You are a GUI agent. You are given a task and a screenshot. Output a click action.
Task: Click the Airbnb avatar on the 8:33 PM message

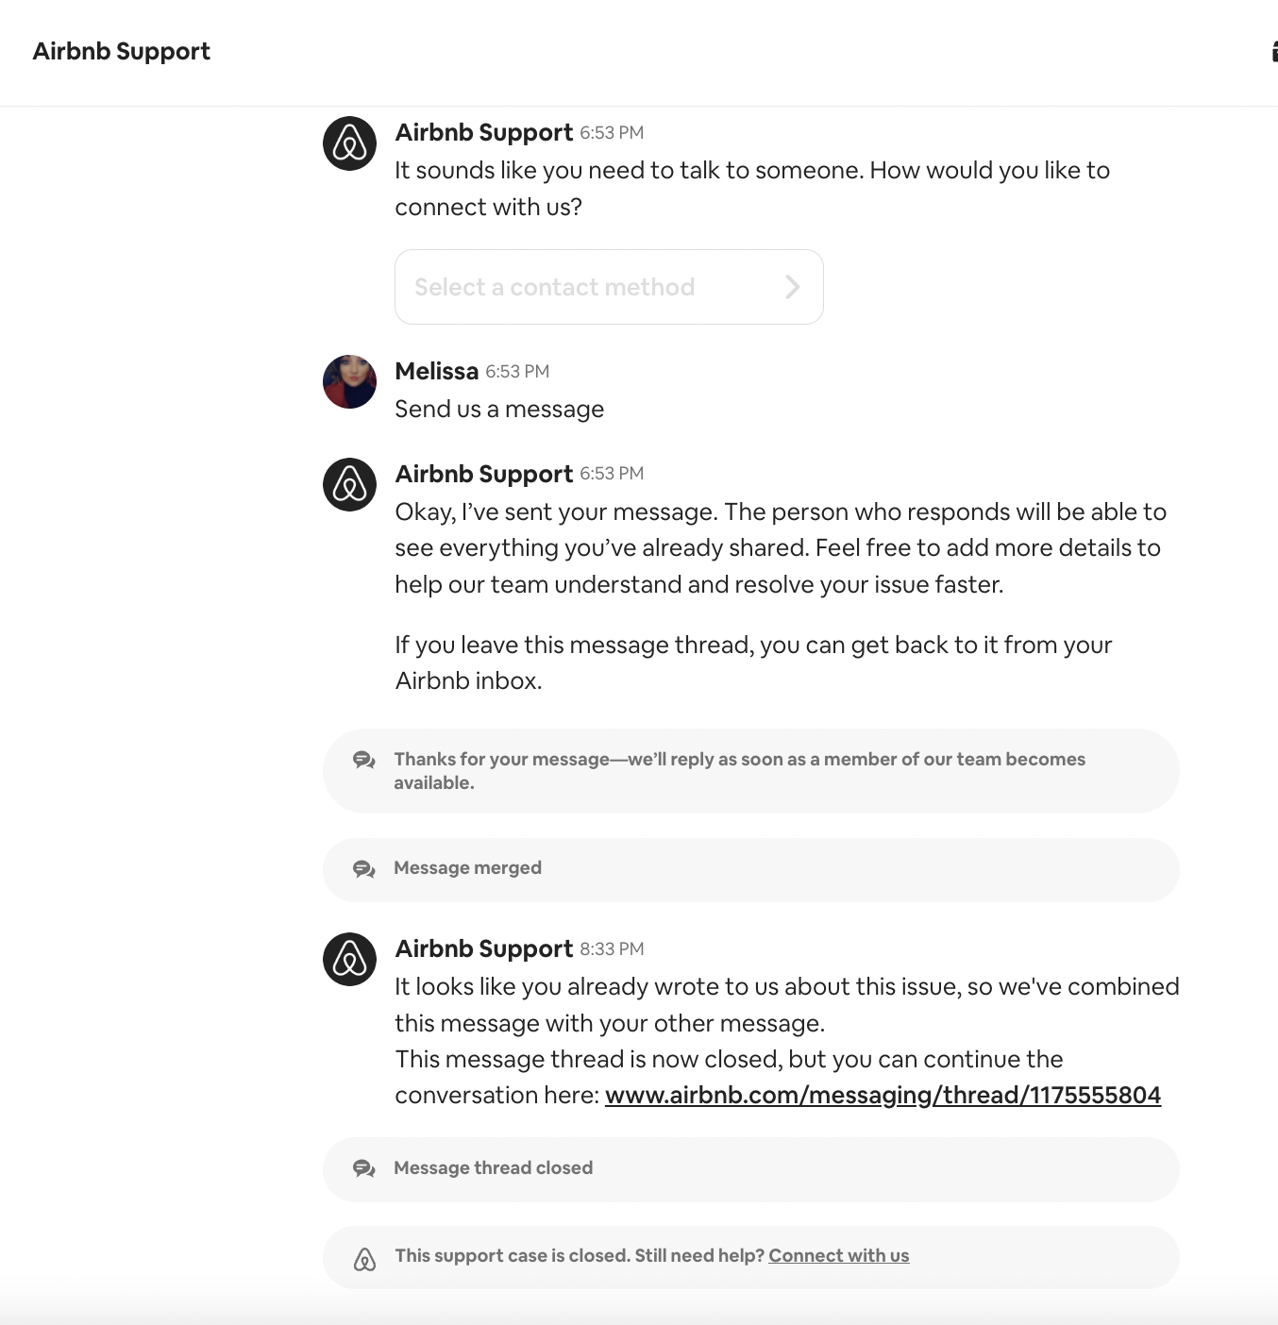[349, 960]
